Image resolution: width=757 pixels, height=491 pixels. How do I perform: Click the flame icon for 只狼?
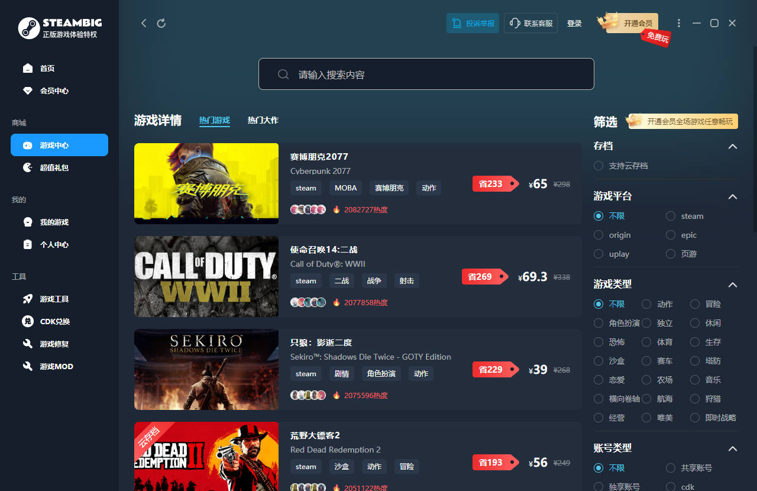pos(337,395)
